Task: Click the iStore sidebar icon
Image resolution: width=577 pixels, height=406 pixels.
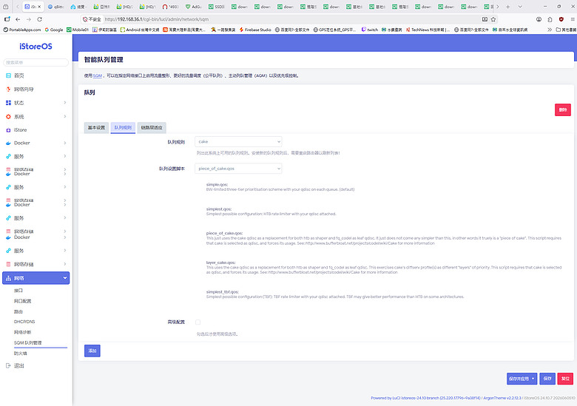Action: click(x=8, y=130)
